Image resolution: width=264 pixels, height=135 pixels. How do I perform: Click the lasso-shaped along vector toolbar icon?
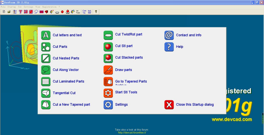pos(36,12)
